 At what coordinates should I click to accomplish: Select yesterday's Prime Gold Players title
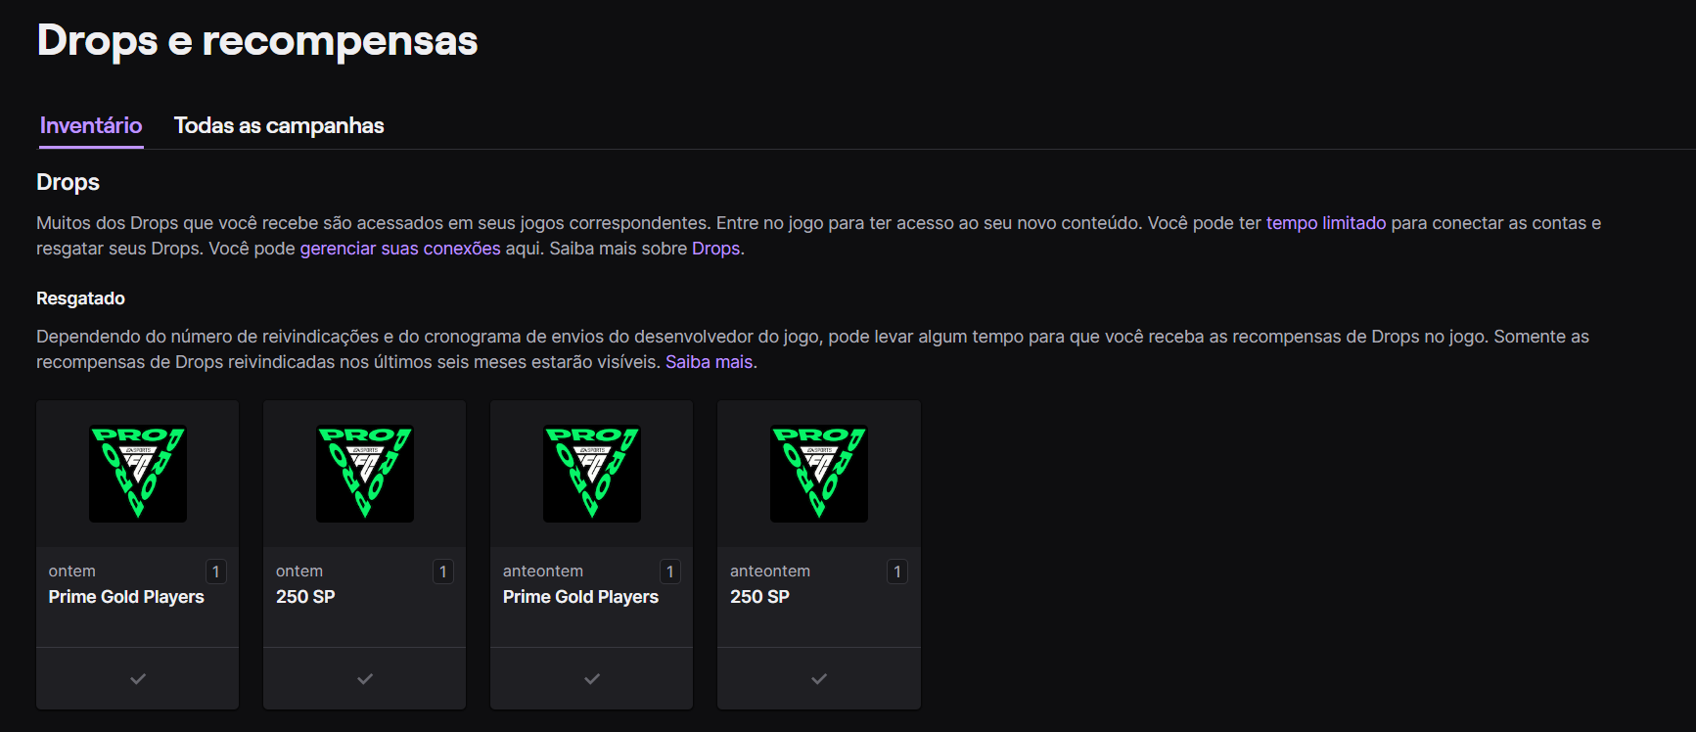click(126, 597)
